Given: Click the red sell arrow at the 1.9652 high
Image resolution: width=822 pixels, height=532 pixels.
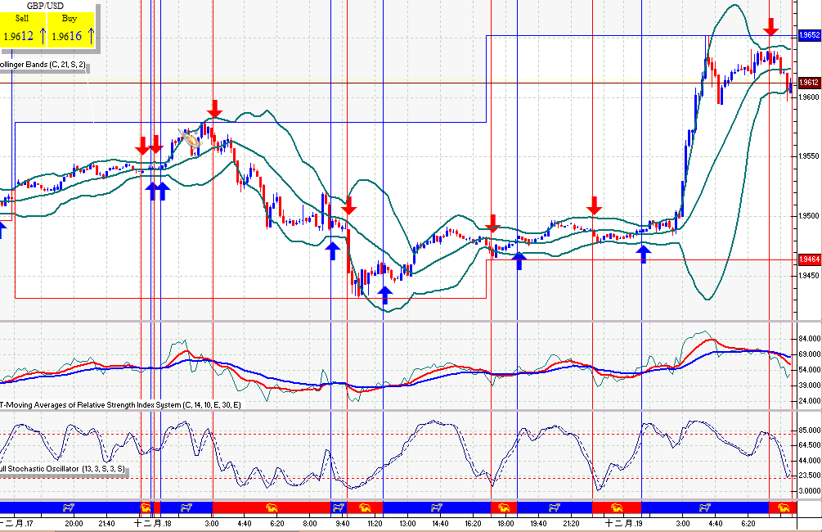Looking at the screenshot, I should pos(770,26).
